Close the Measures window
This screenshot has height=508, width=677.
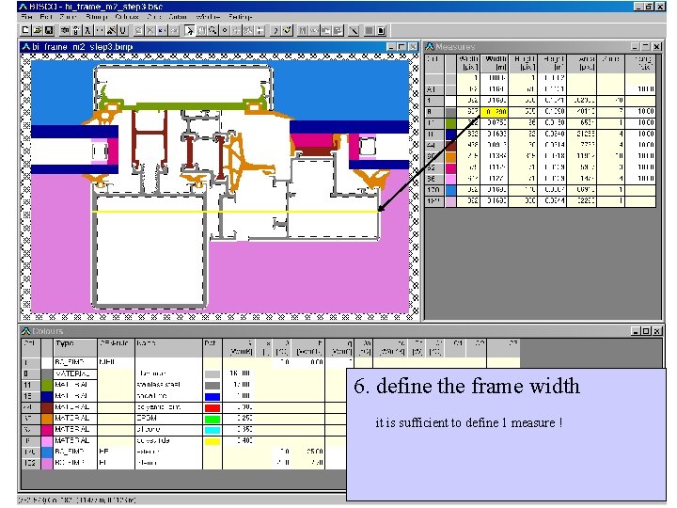coord(656,46)
